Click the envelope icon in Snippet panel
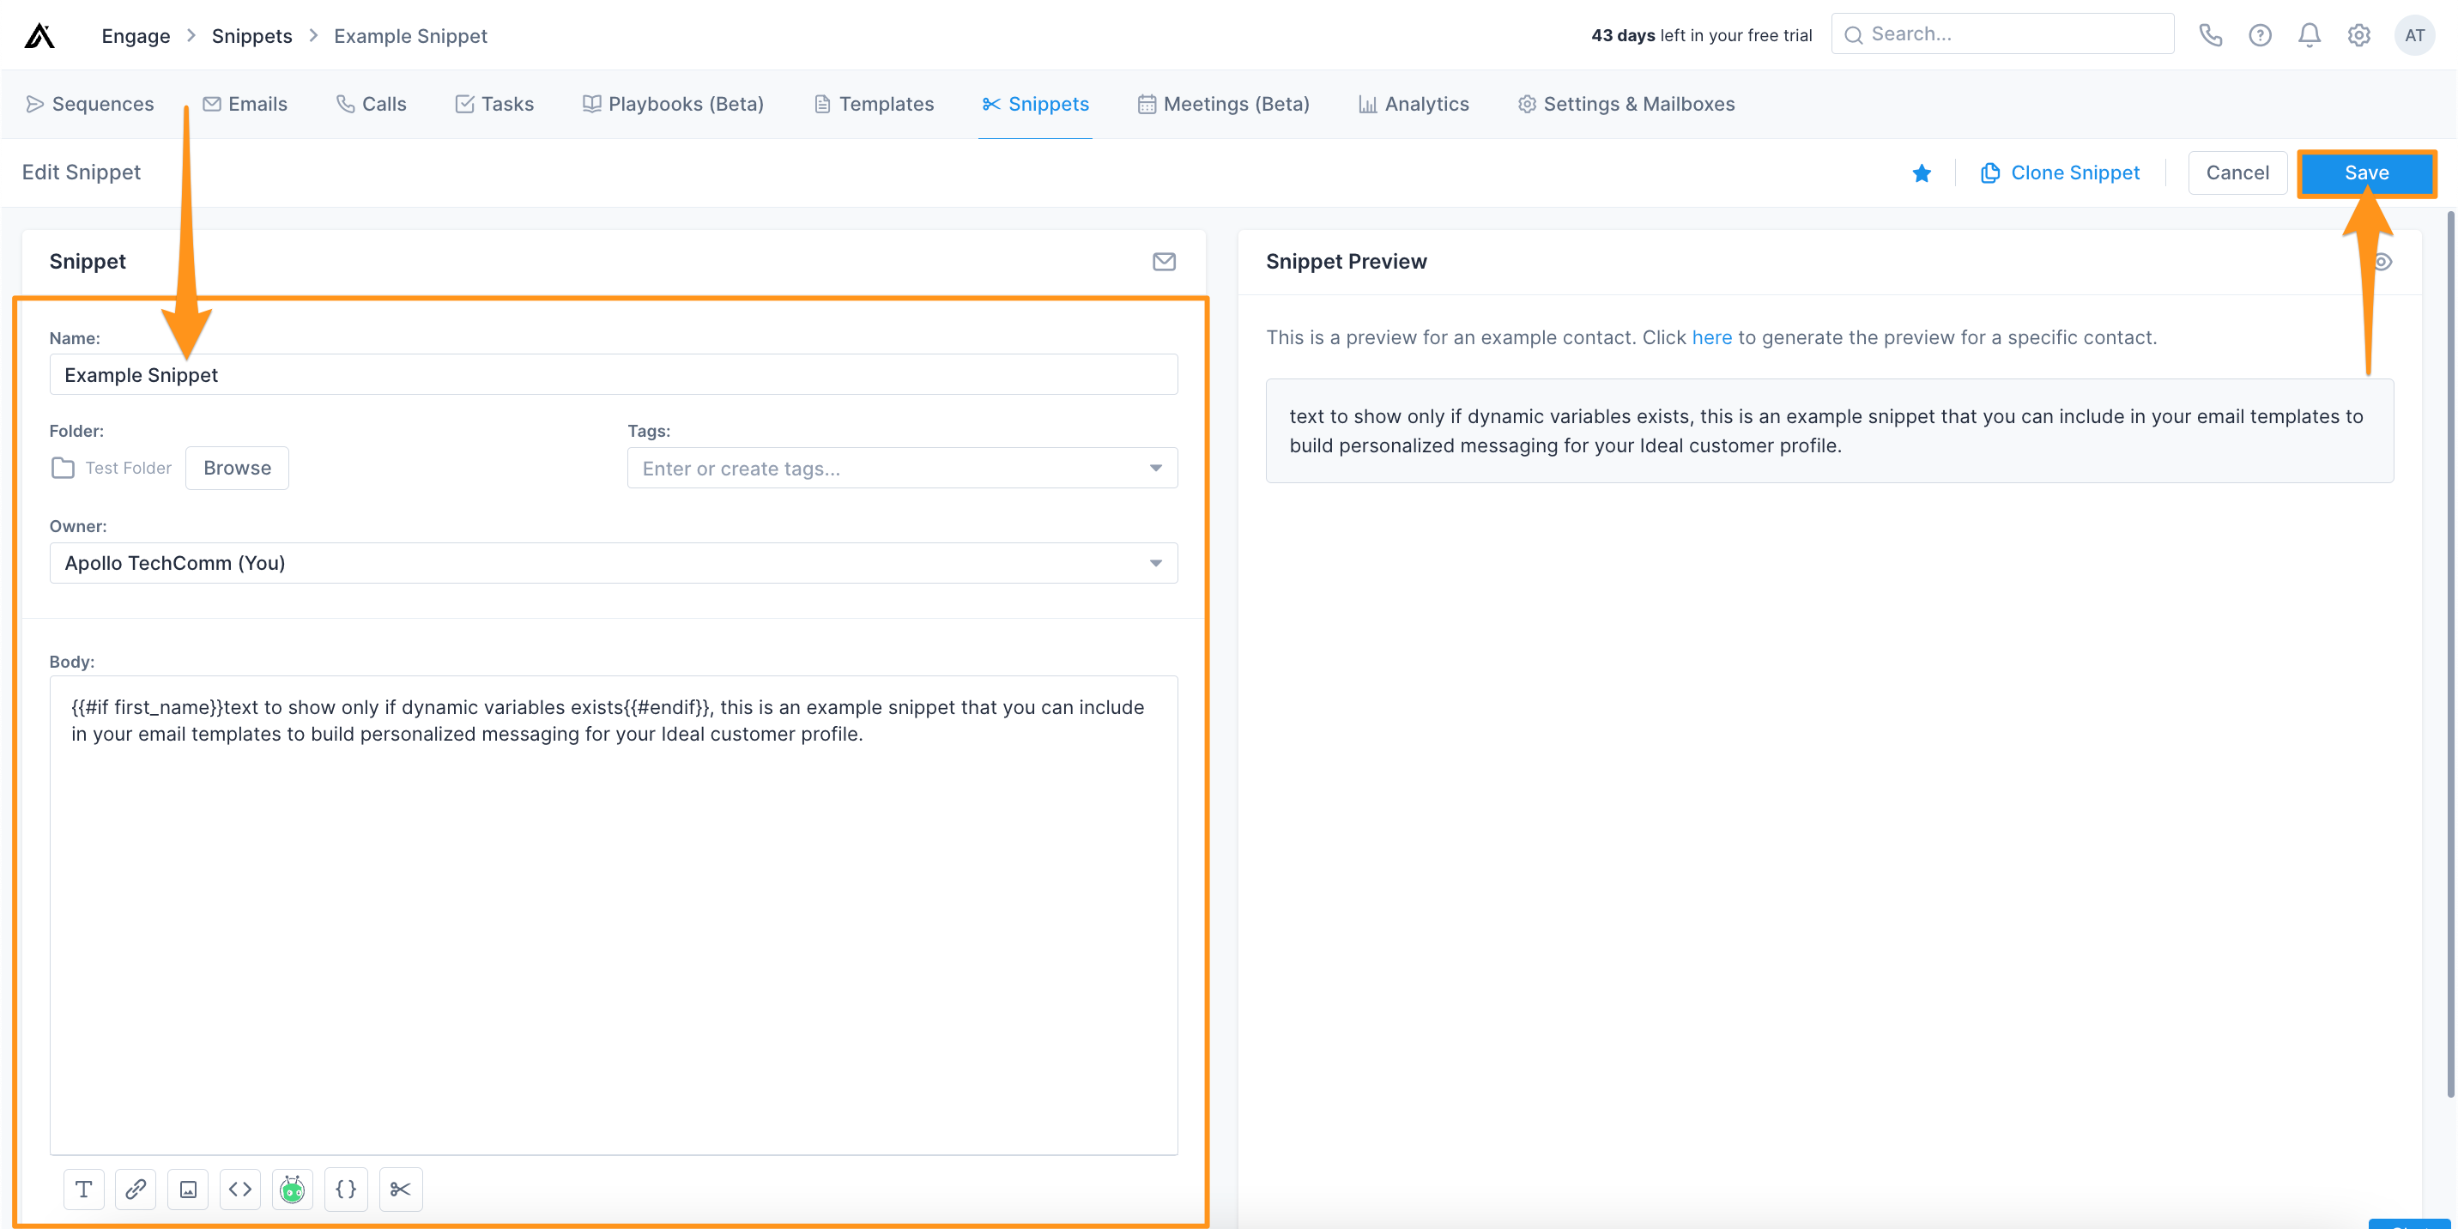This screenshot has width=2458, height=1229. tap(1163, 262)
